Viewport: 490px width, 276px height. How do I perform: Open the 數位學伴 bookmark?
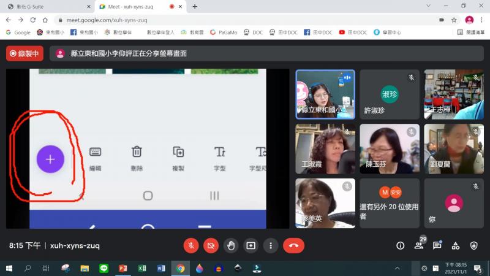[x=118, y=33]
